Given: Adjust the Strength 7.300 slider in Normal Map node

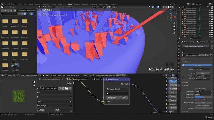Looking at the screenshot, I should [x=117, y=98].
